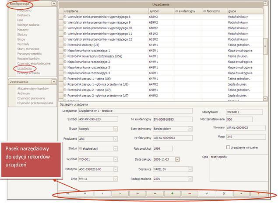Click the Nr ewidencyjny input field
The width and height of the screenshot is (278, 203).
(172, 119)
